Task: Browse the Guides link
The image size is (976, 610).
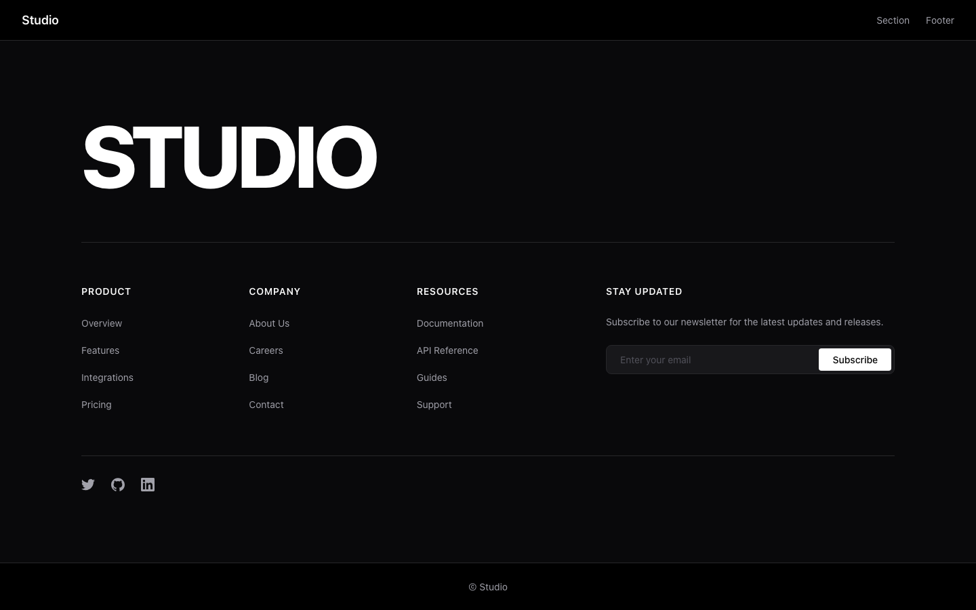Action: click(x=432, y=378)
